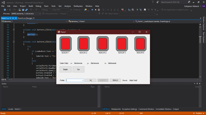Screen dimensions: 206x115
Task: Open the File menu
Action: click(x=3, y=6)
